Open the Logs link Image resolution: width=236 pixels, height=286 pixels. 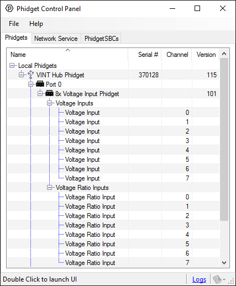pyautogui.click(x=199, y=279)
